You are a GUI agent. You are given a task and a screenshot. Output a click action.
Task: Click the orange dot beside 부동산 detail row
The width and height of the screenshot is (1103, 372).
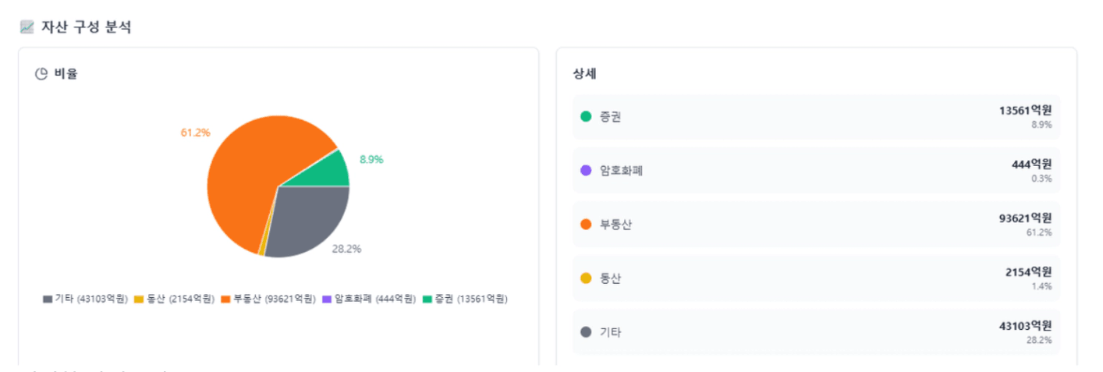tap(586, 225)
